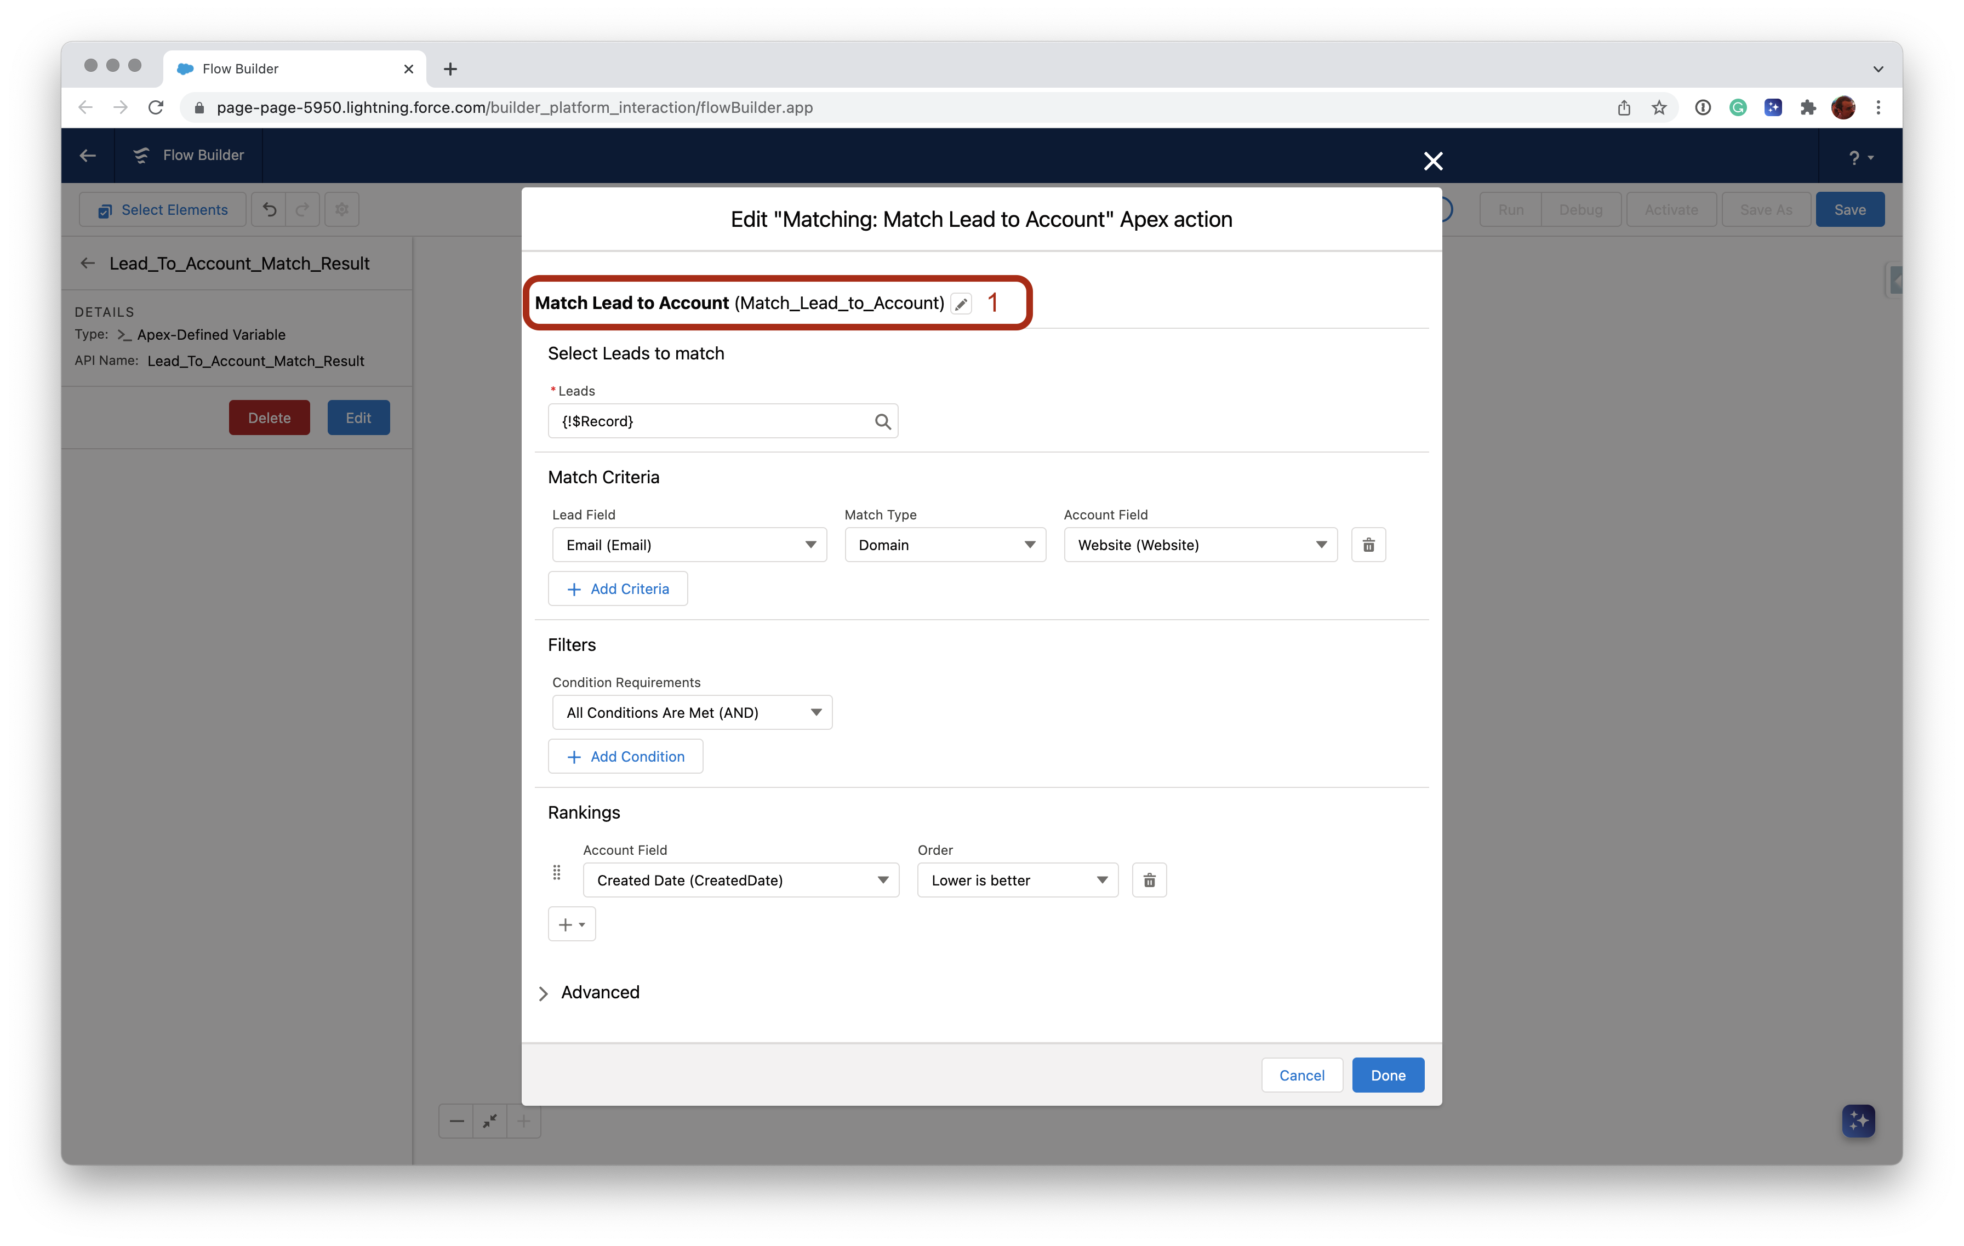Image resolution: width=1964 pixels, height=1246 pixels.
Task: Open the search lookup in the Leads field
Action: click(882, 421)
